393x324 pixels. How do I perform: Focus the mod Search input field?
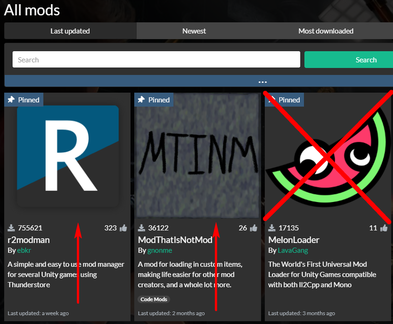(156, 60)
